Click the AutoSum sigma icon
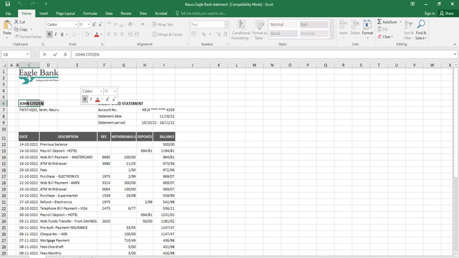The image size is (459, 258). (x=379, y=22)
